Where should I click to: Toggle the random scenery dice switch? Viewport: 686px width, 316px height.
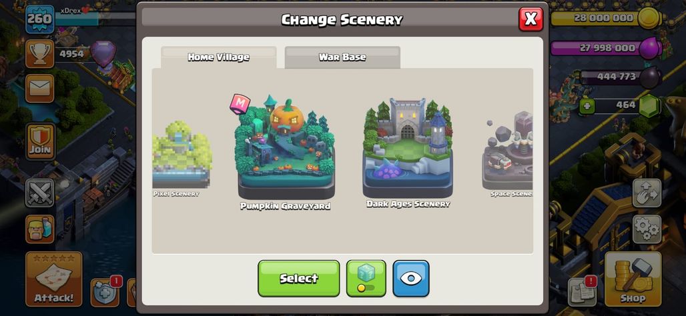[x=366, y=279]
